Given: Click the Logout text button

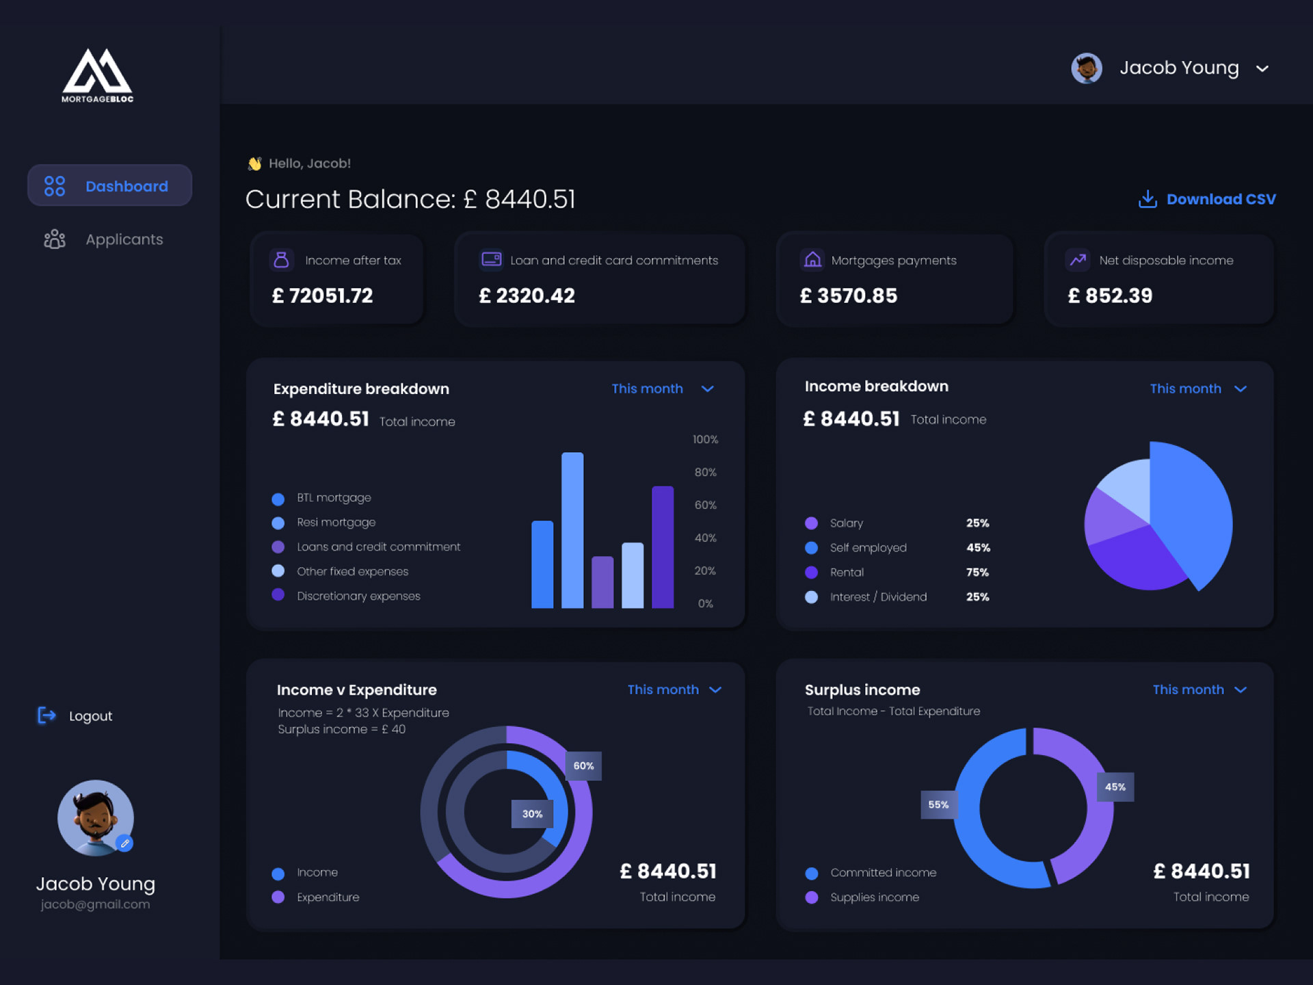Looking at the screenshot, I should (90, 716).
